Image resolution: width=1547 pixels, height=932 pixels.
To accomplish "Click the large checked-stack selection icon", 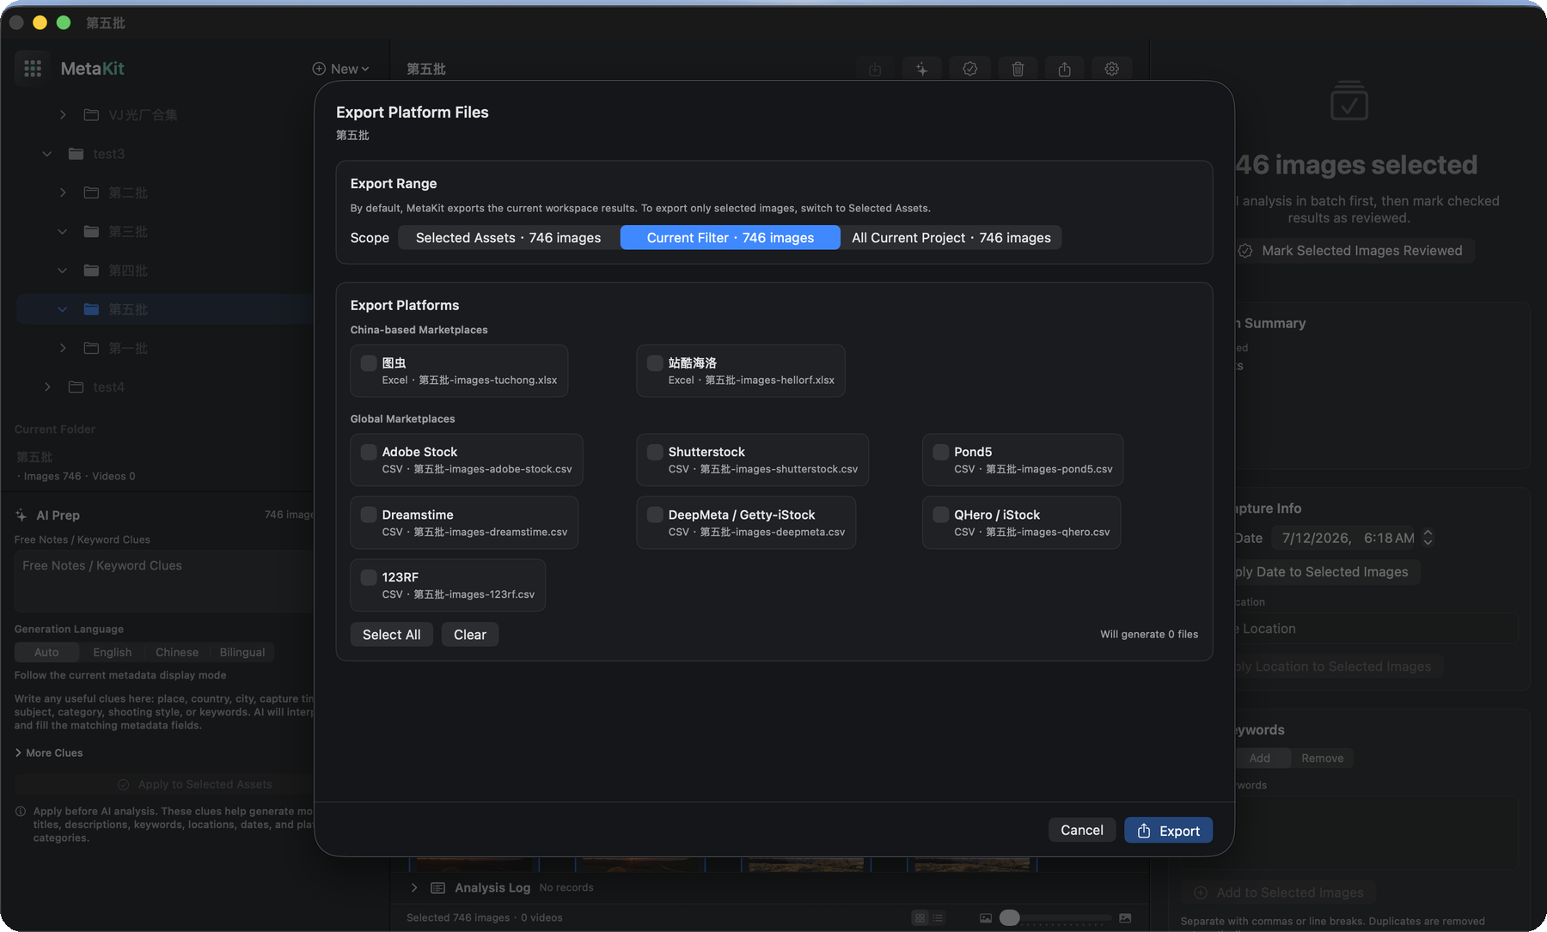I will point(1348,101).
